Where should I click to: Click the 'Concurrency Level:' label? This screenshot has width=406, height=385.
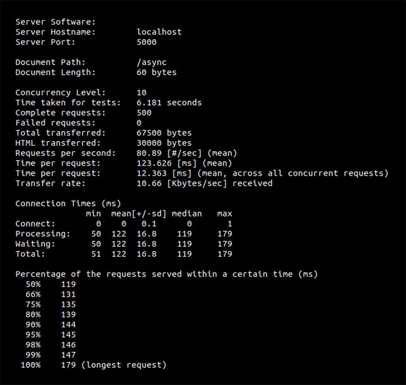(x=60, y=93)
